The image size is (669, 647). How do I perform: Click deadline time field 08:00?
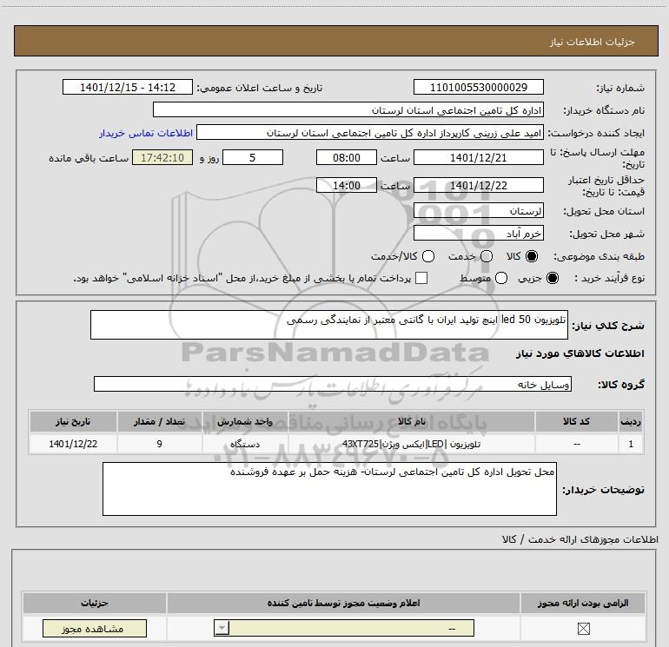pyautogui.click(x=347, y=157)
